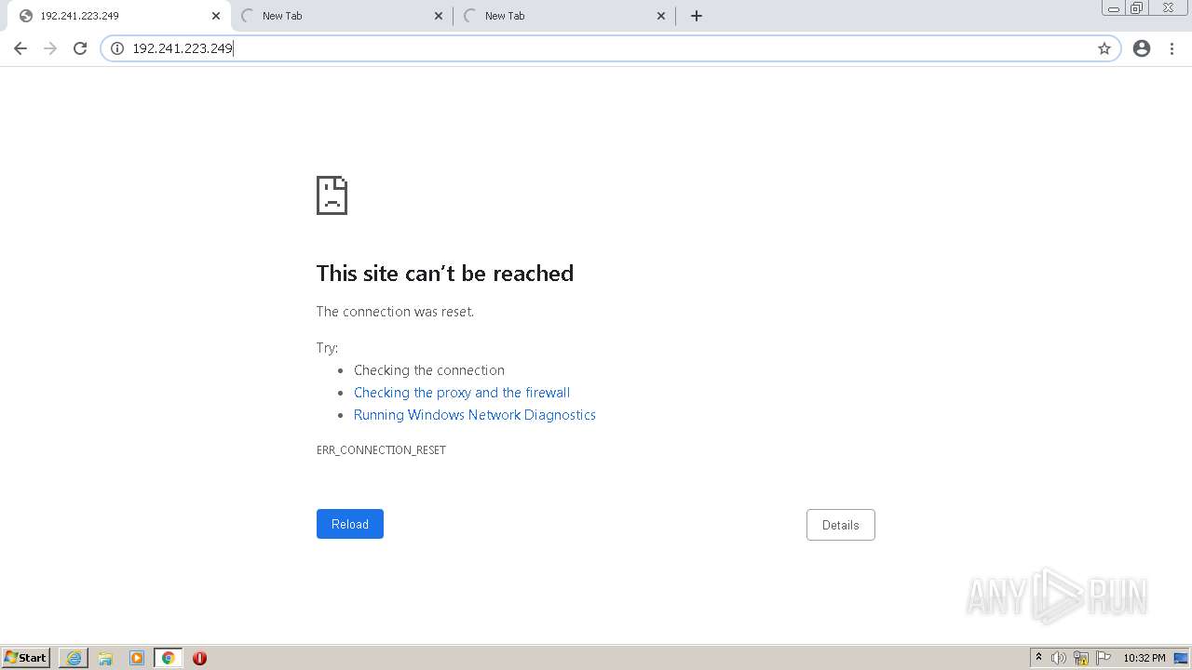Viewport: 1192px width, 670px height.
Task: View site information icon in address bar
Action: click(117, 48)
